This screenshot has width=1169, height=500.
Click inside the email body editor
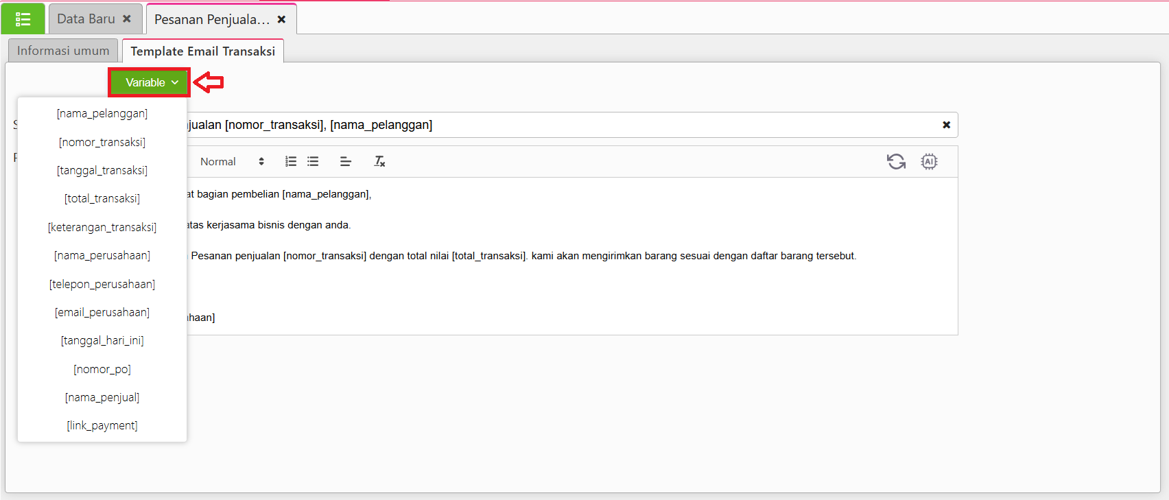571,256
